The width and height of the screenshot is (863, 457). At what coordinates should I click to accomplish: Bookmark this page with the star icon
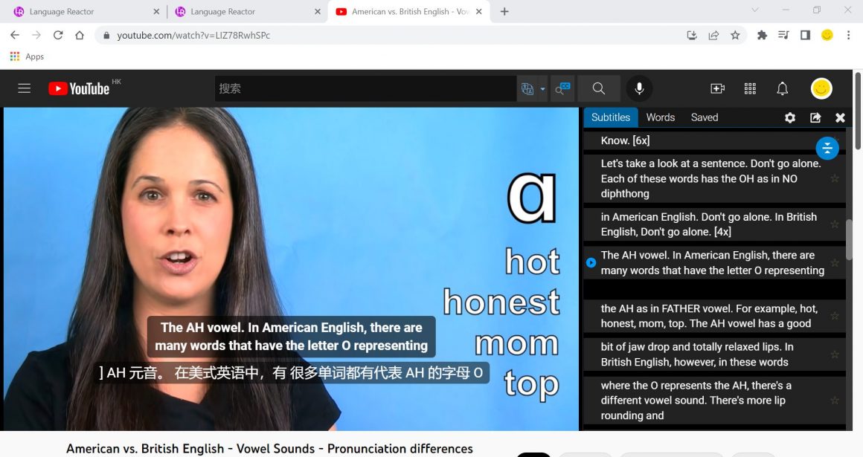735,35
